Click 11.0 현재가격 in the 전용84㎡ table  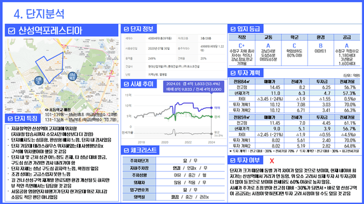(x=275, y=93)
